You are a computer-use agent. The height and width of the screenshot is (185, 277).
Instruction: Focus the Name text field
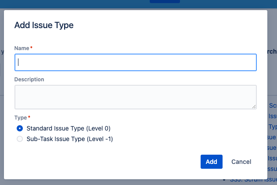[136, 62]
